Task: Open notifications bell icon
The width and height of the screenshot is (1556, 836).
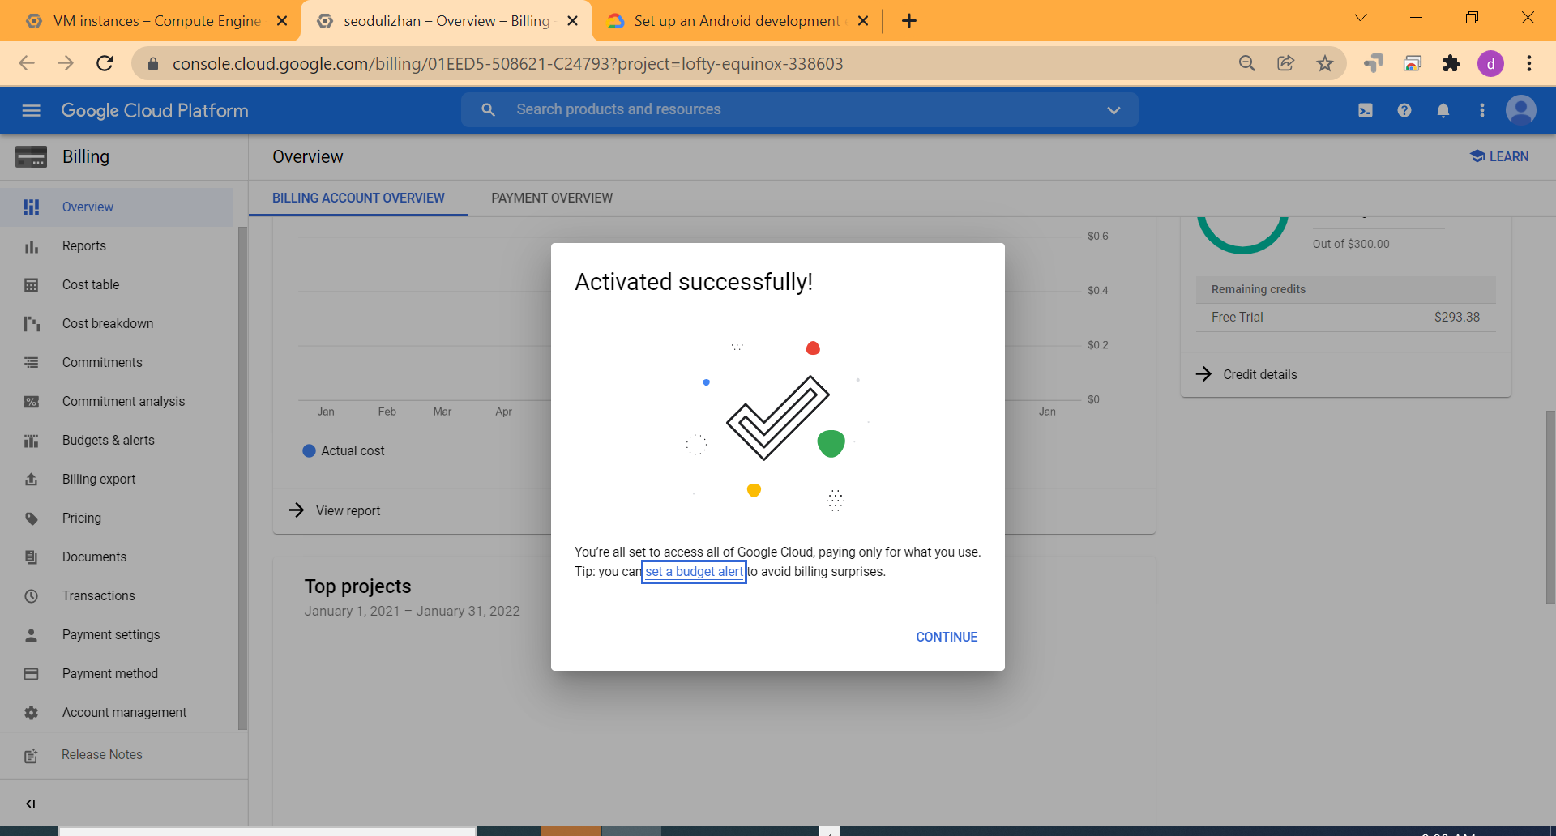Action: 1443,110
